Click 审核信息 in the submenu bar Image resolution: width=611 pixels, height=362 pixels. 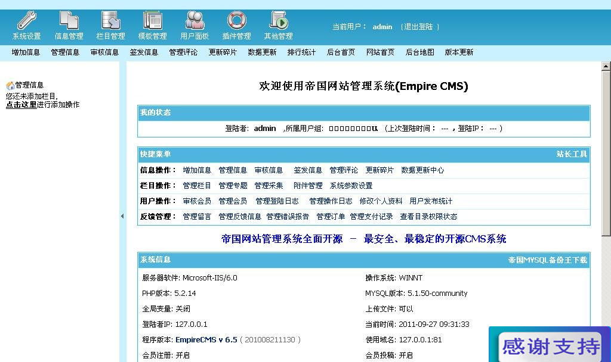click(104, 52)
